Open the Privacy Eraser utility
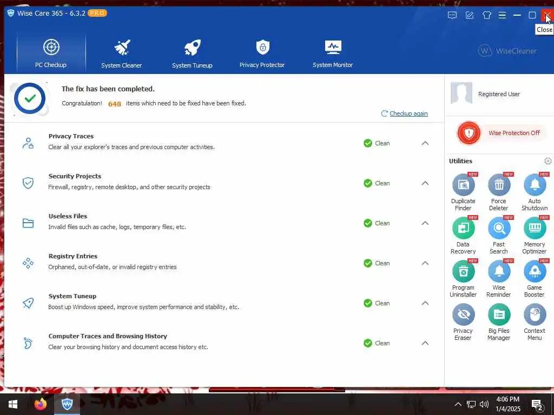The height and width of the screenshot is (415, 554). (x=463, y=322)
